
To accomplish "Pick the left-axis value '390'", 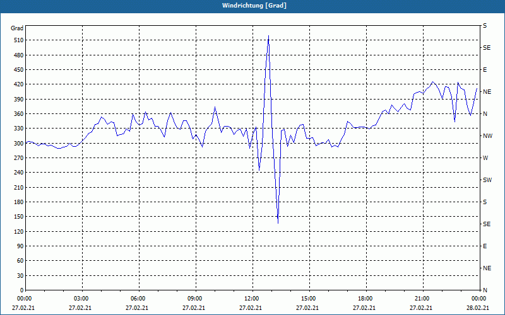I will pyautogui.click(x=19, y=100).
